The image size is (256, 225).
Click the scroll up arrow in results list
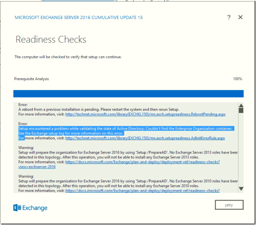pos(241,105)
